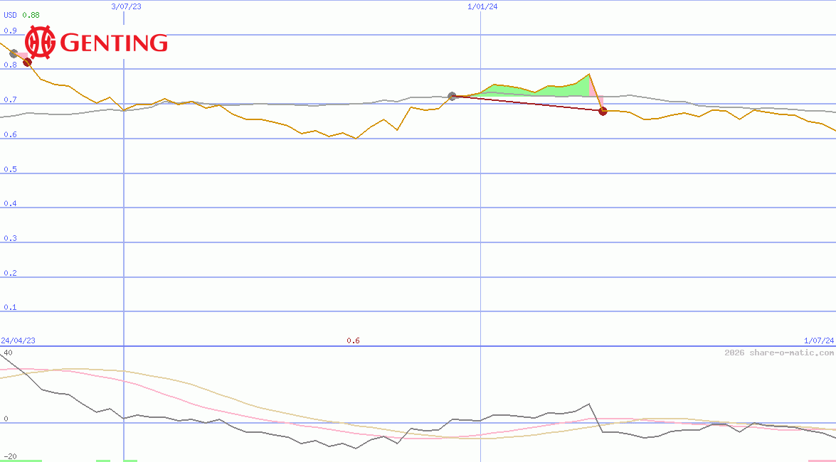Click the USD currency label
Image resolution: width=836 pixels, height=462 pixels.
11,15
